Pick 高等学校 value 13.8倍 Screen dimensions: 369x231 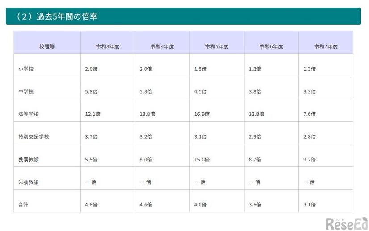coord(147,114)
